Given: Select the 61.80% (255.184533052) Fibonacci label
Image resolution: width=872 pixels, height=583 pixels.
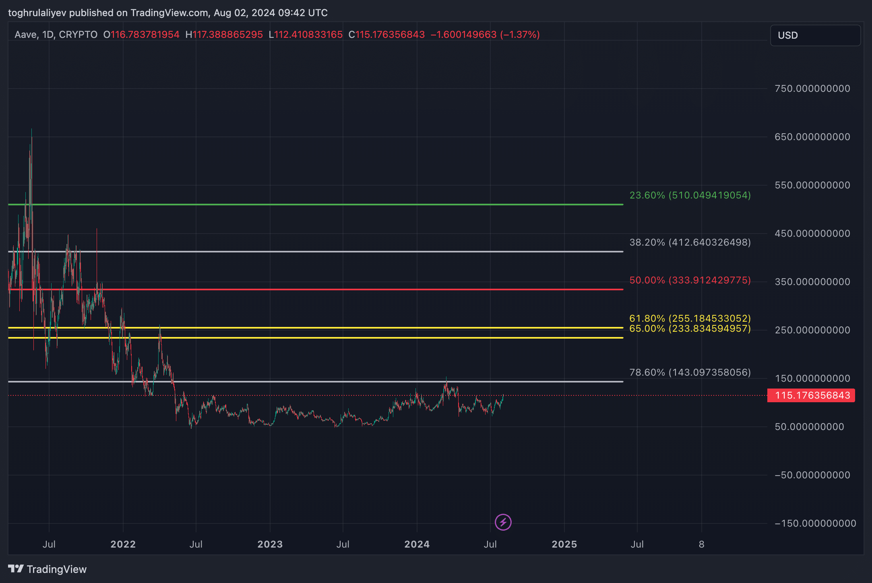Looking at the screenshot, I should 690,318.
